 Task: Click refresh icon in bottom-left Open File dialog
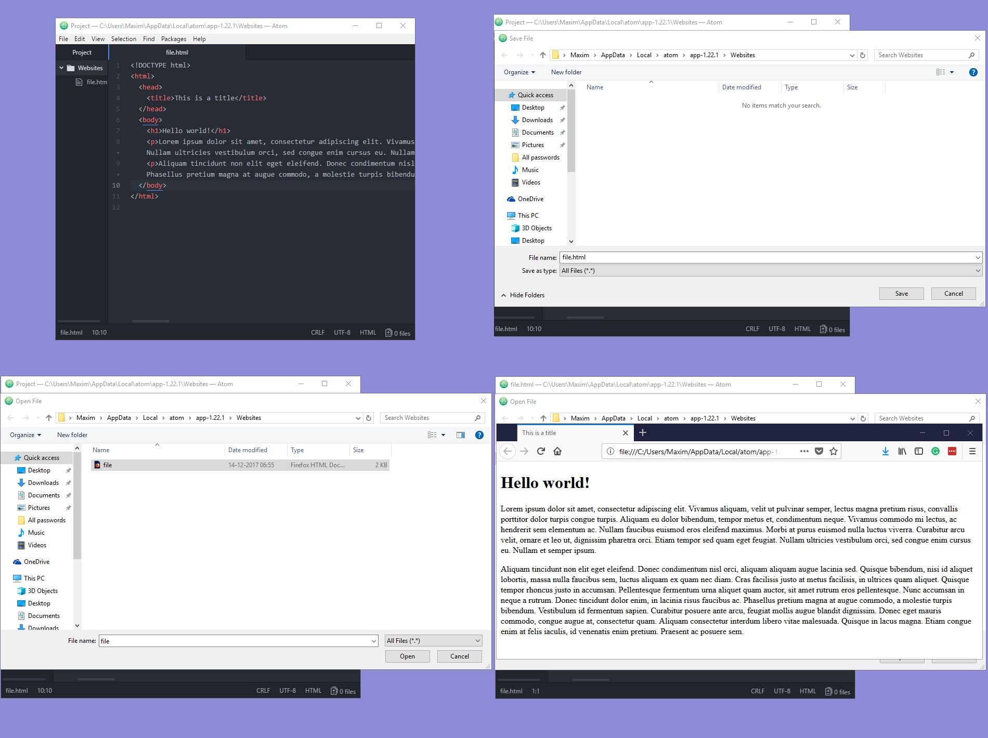tap(369, 418)
